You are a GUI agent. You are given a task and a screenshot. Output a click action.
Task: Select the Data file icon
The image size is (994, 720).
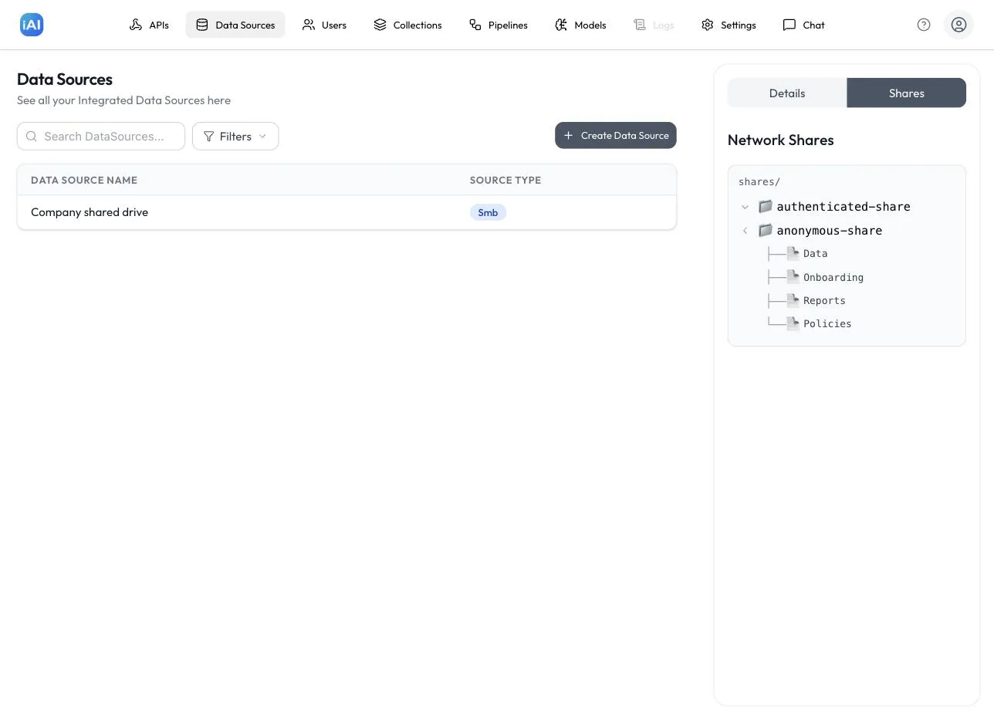click(x=793, y=253)
